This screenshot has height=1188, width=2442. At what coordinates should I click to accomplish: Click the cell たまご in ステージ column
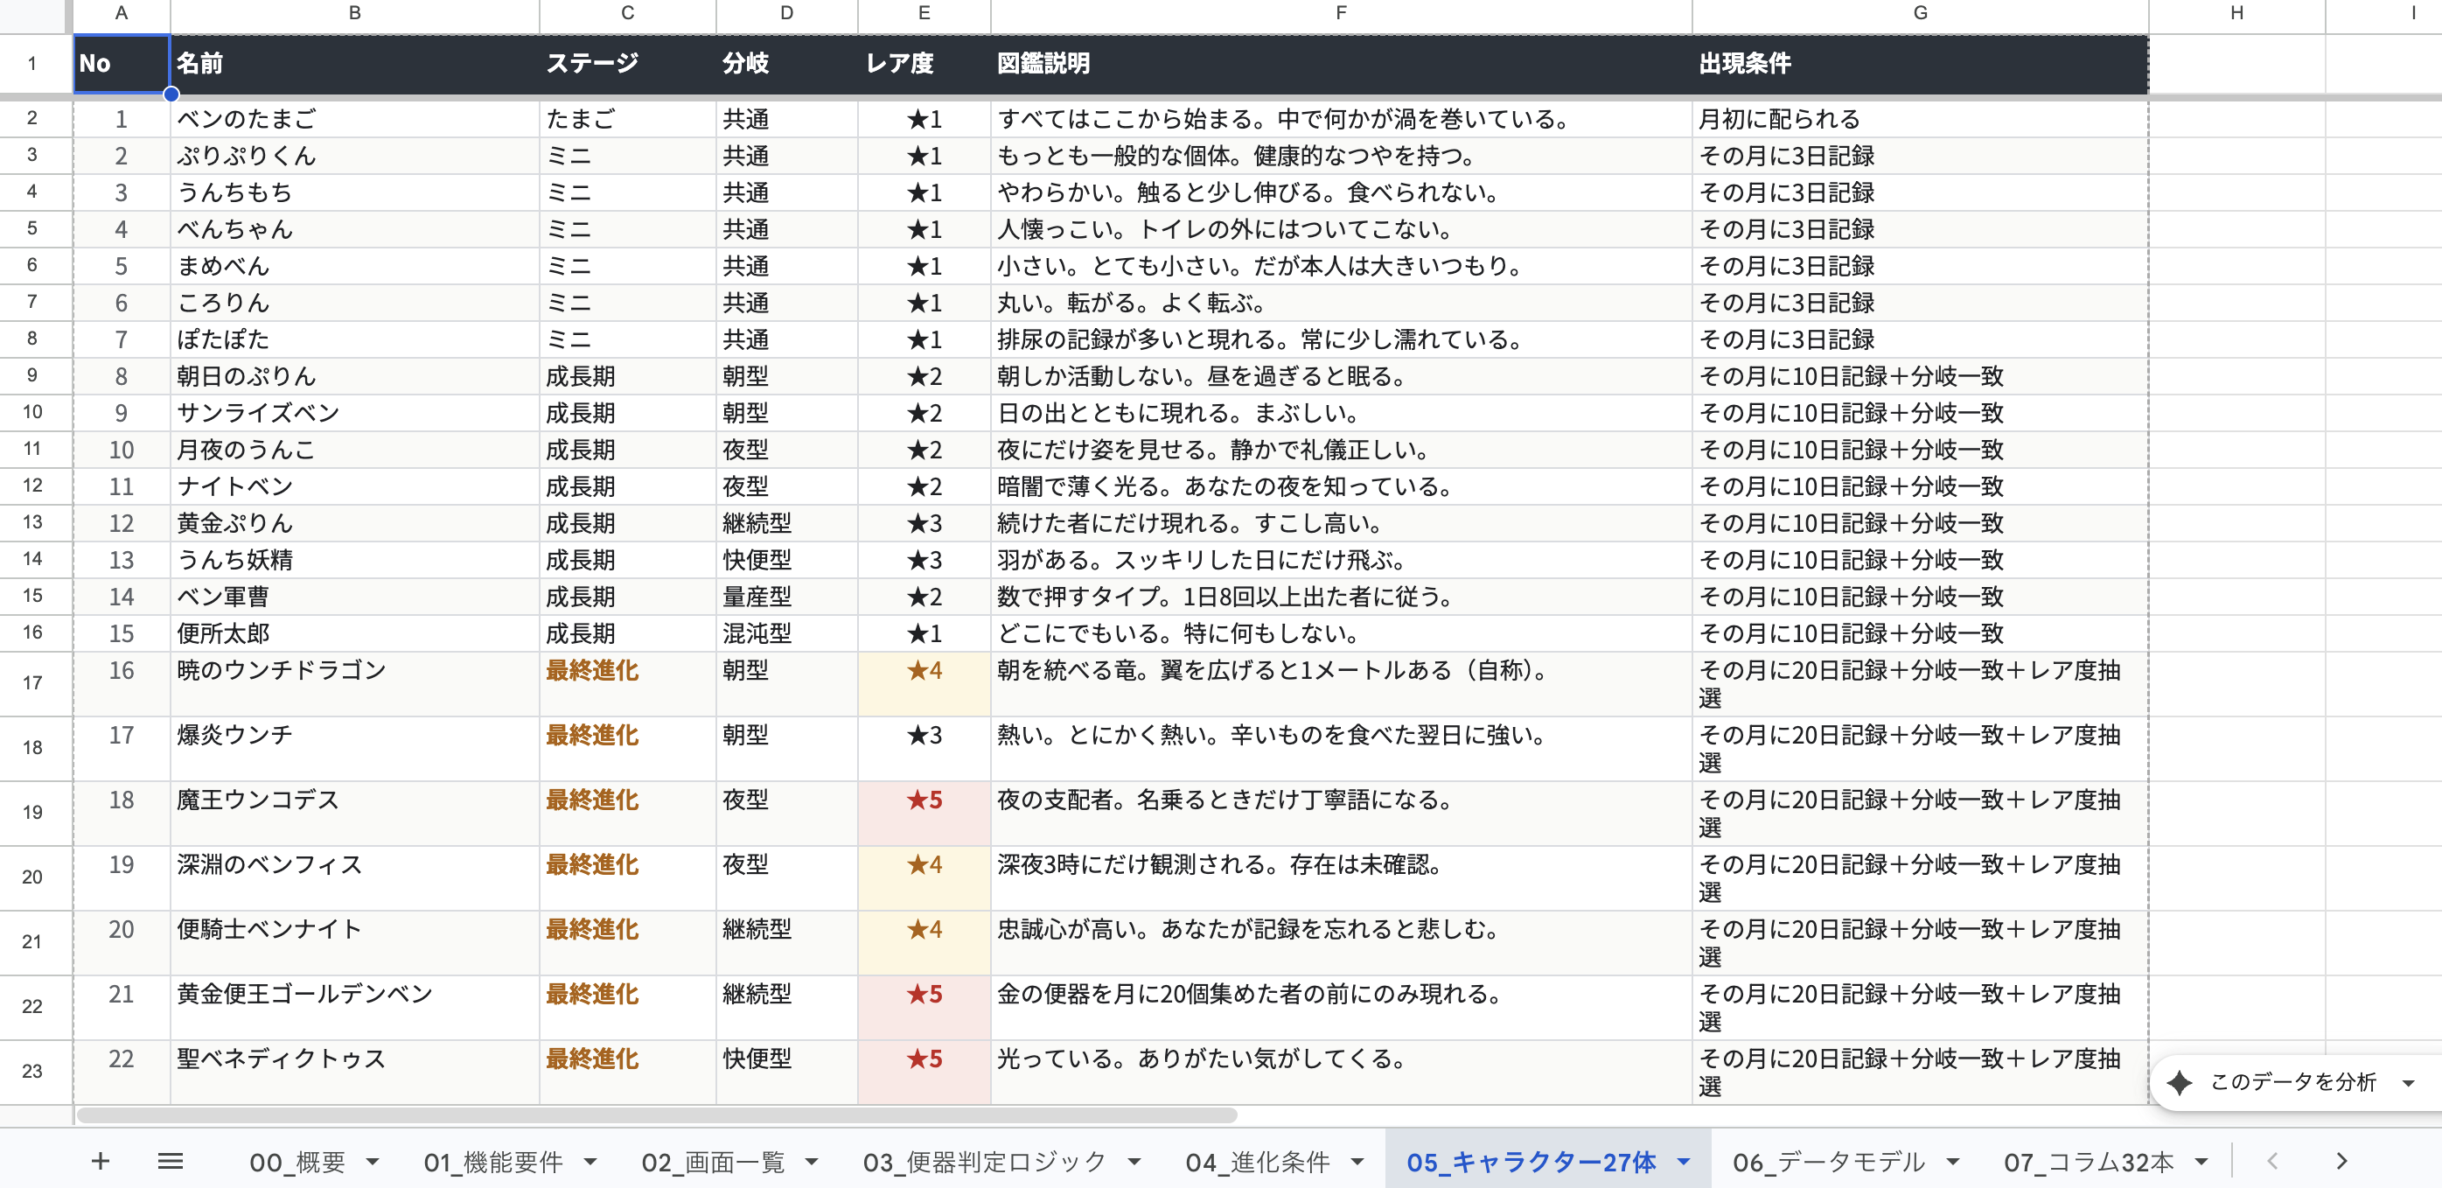[x=628, y=120]
